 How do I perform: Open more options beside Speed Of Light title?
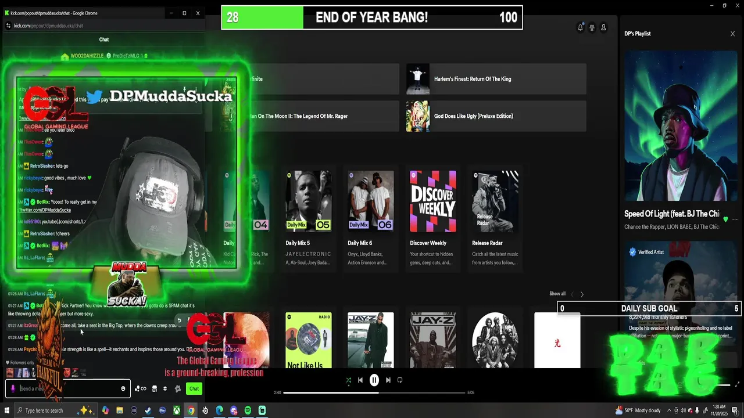pyautogui.click(x=735, y=219)
